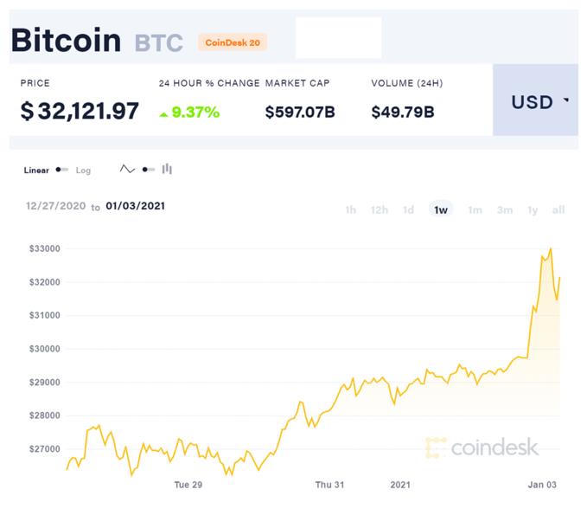Click the end date 01/03/2021

tap(136, 206)
